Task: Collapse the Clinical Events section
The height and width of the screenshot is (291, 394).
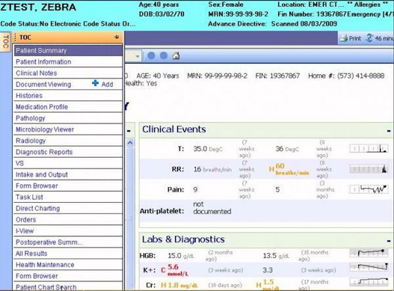Action: tap(389, 131)
